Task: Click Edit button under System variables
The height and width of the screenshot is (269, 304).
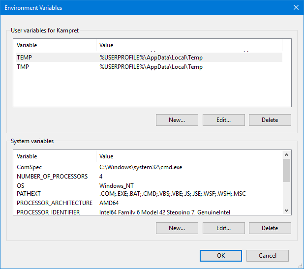Action: [x=223, y=228]
